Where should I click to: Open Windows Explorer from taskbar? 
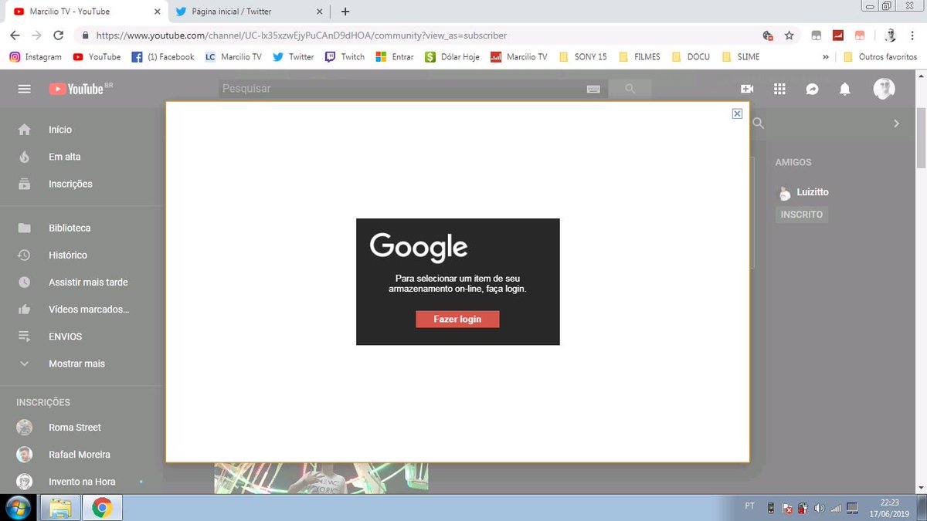[x=60, y=508]
